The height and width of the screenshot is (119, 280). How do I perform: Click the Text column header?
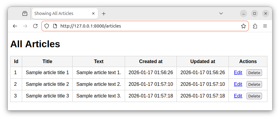99,62
